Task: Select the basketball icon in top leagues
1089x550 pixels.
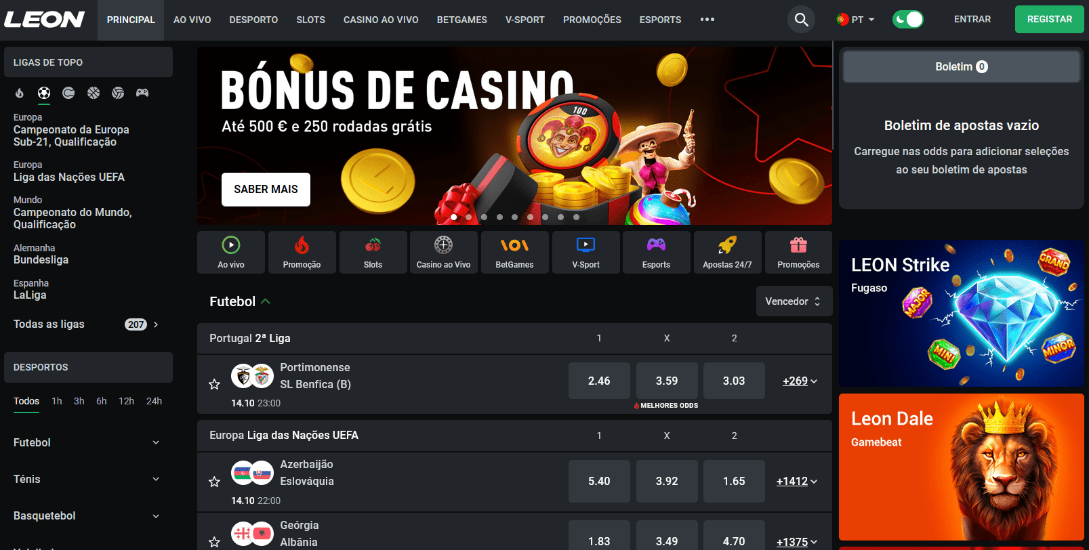Action: tap(94, 93)
